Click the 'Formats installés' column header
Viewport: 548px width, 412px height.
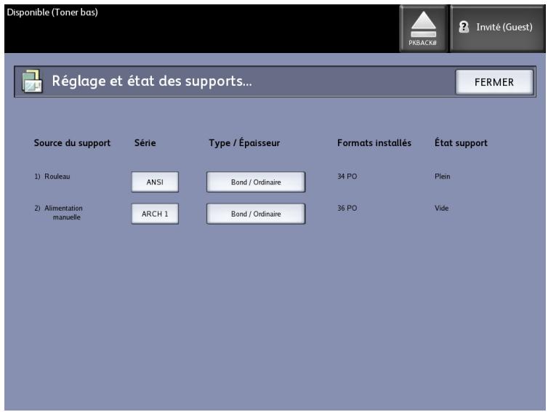click(374, 143)
